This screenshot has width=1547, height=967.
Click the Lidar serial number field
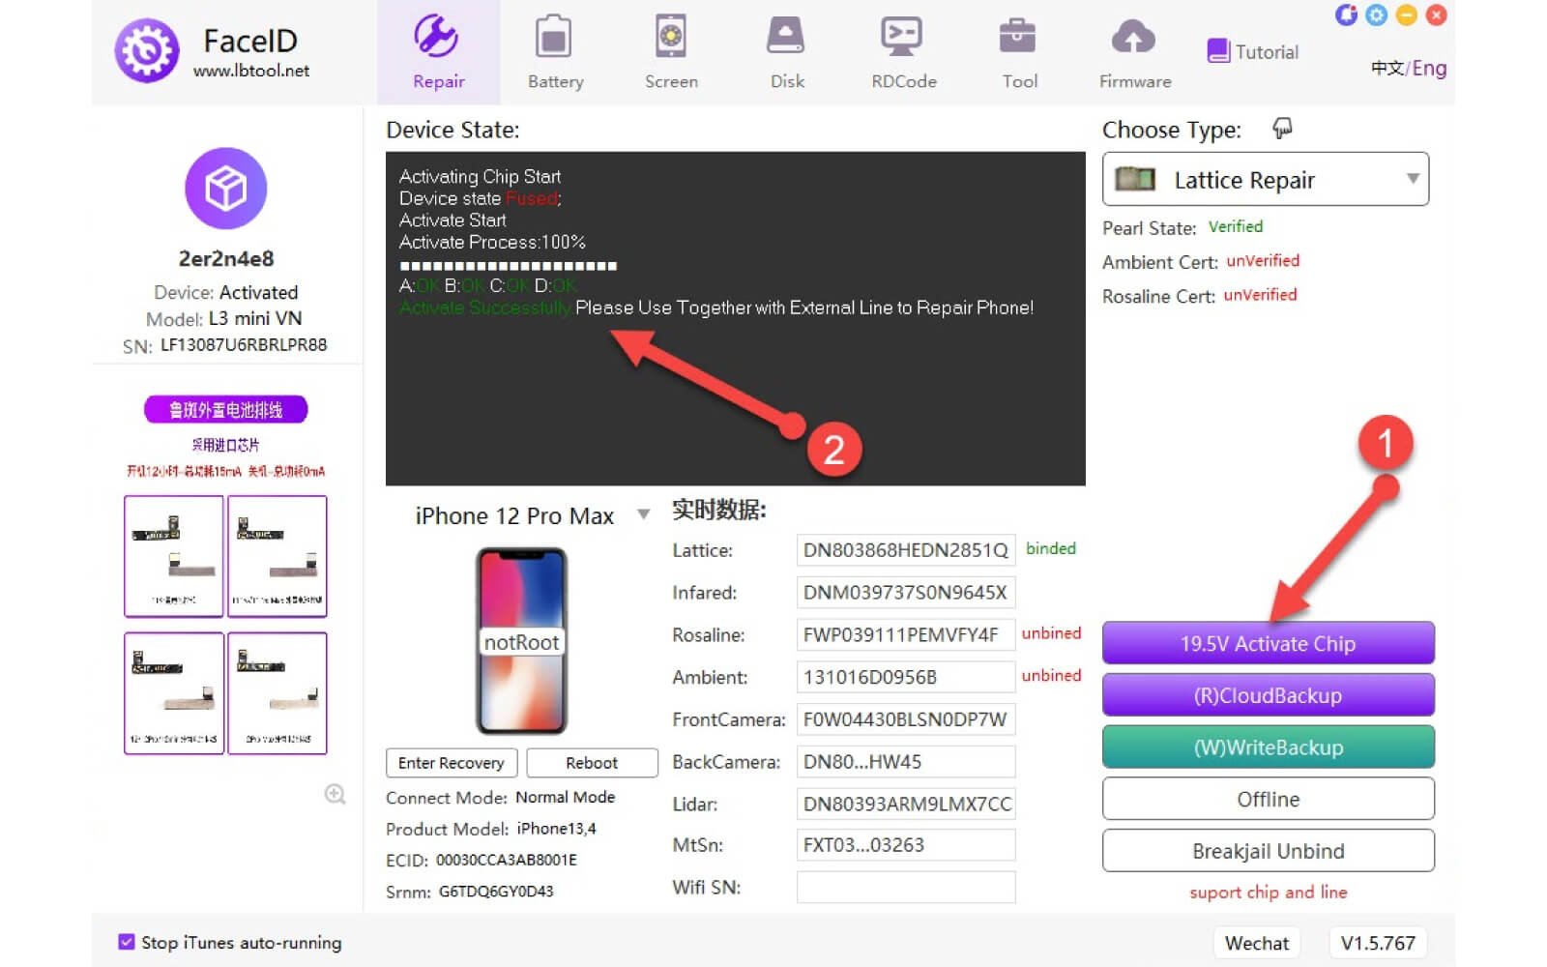coord(906,804)
